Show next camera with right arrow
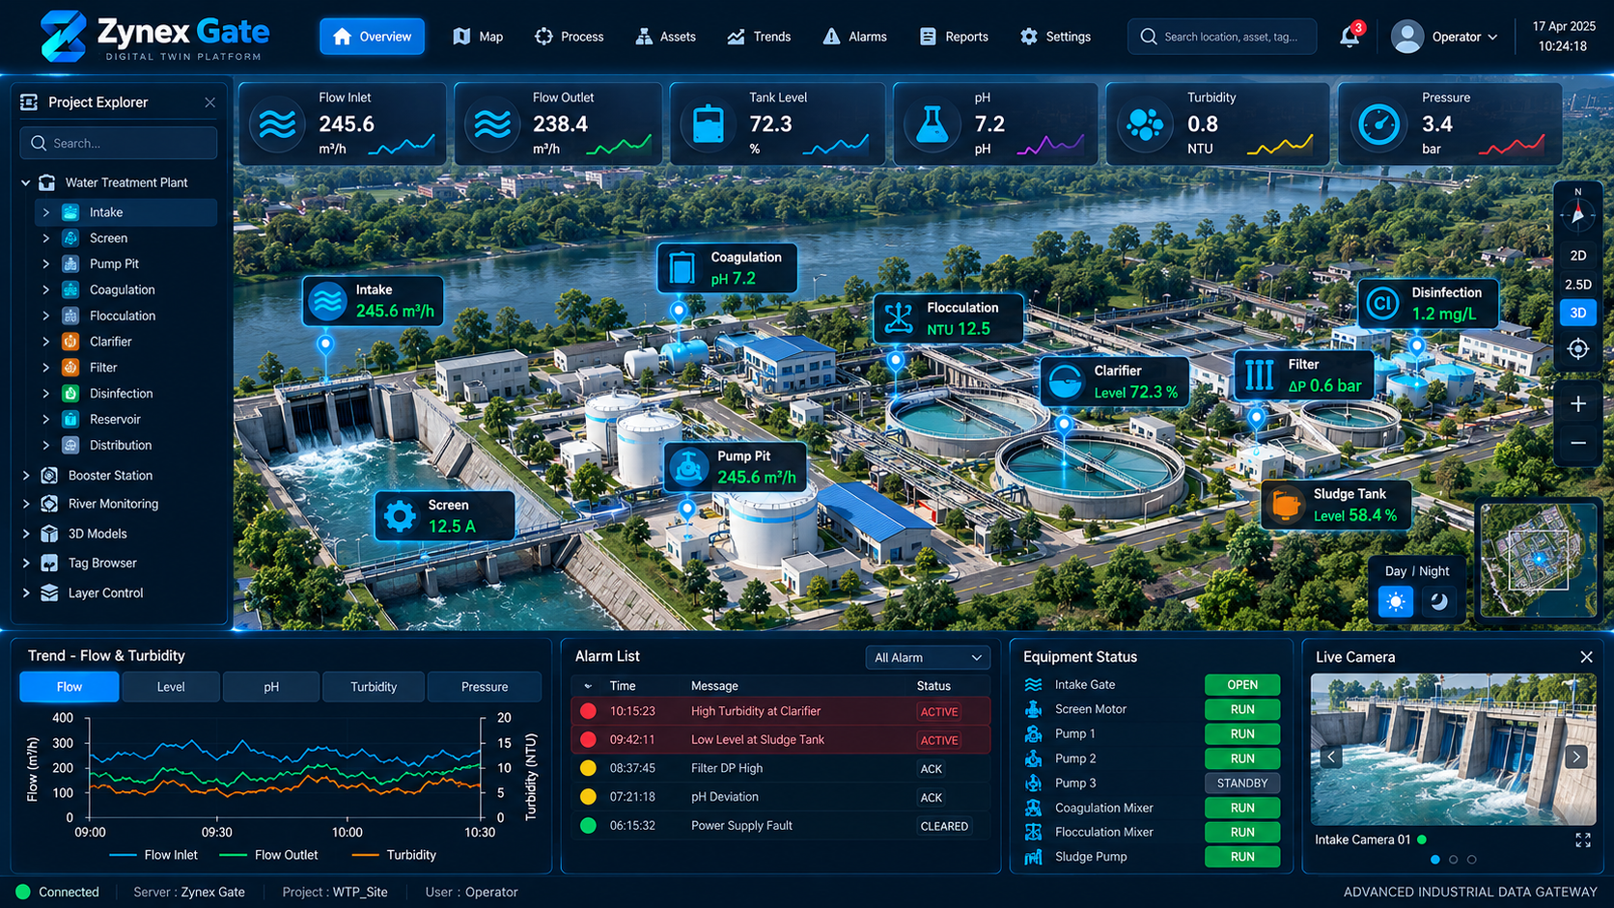This screenshot has height=908, width=1614. click(x=1576, y=757)
